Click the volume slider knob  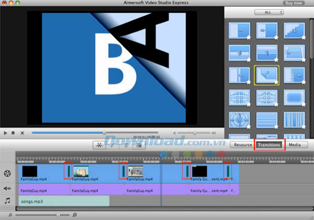coord(195,133)
